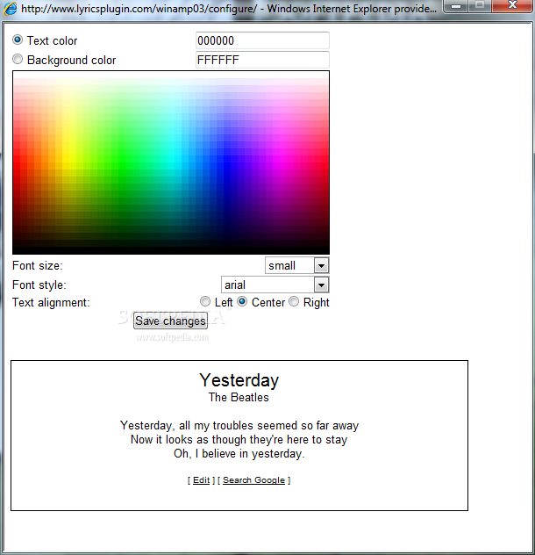Set text alignment to Left
This screenshot has height=555, width=535.
205,301
